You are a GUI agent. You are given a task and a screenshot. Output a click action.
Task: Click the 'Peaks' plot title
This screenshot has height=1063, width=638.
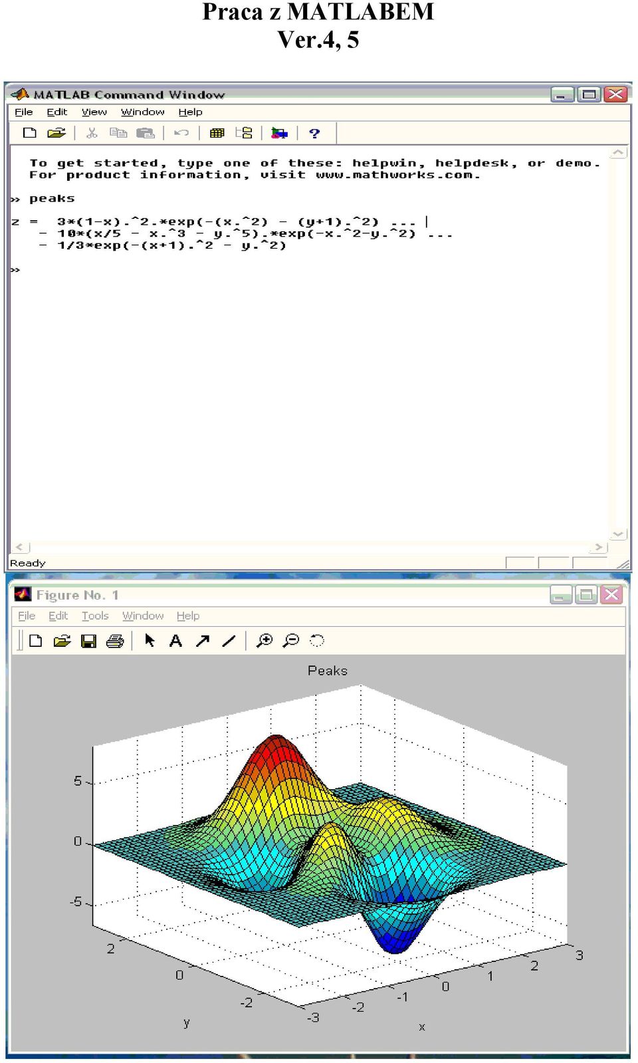[x=327, y=670]
